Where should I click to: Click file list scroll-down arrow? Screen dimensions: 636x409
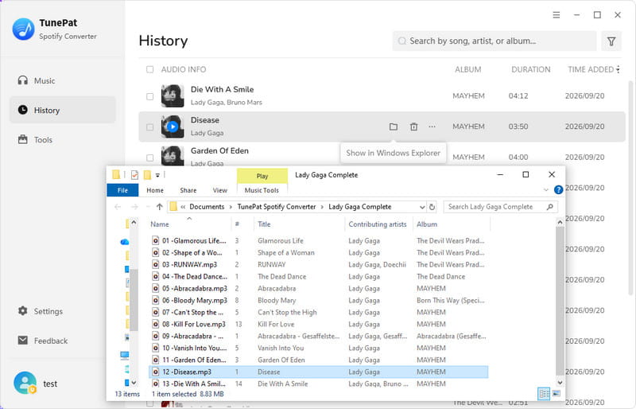pyautogui.click(x=560, y=382)
